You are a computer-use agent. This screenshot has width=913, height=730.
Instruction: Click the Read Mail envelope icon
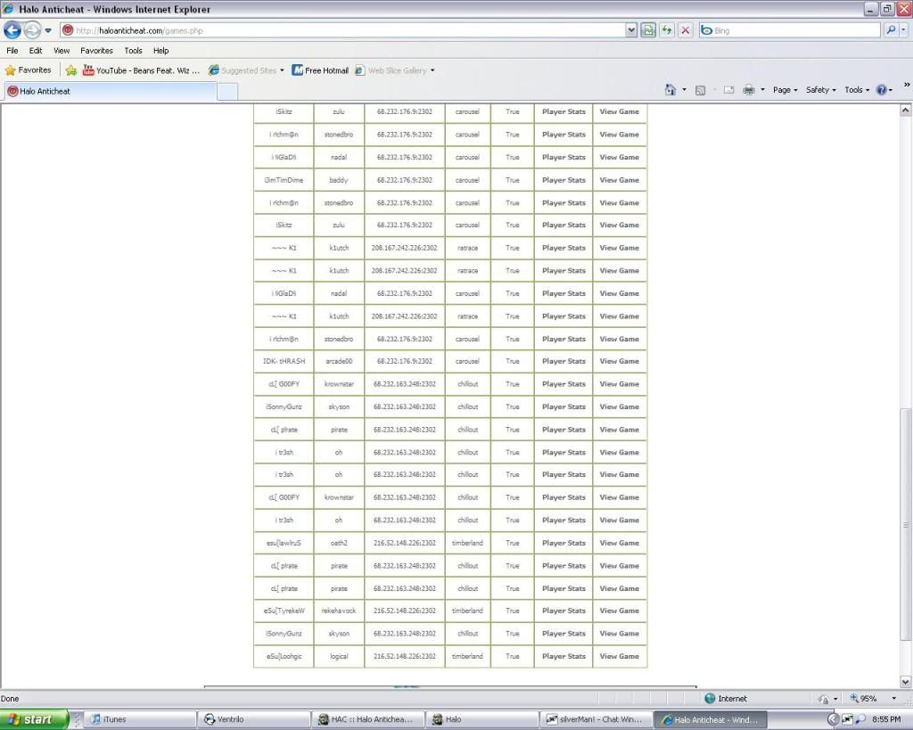click(728, 90)
